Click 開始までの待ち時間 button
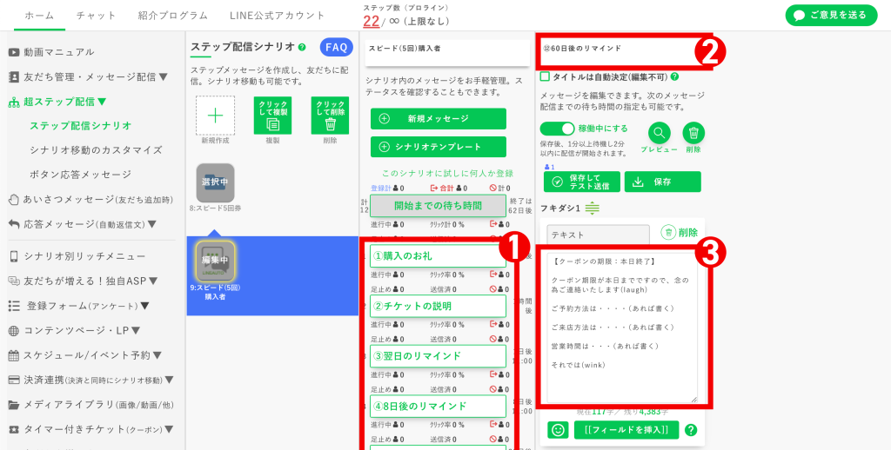Viewport: 891px width, 450px height. click(x=439, y=205)
